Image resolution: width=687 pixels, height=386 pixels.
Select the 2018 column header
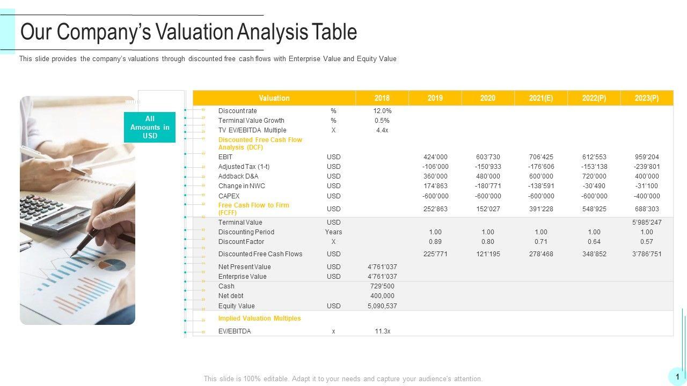click(382, 98)
